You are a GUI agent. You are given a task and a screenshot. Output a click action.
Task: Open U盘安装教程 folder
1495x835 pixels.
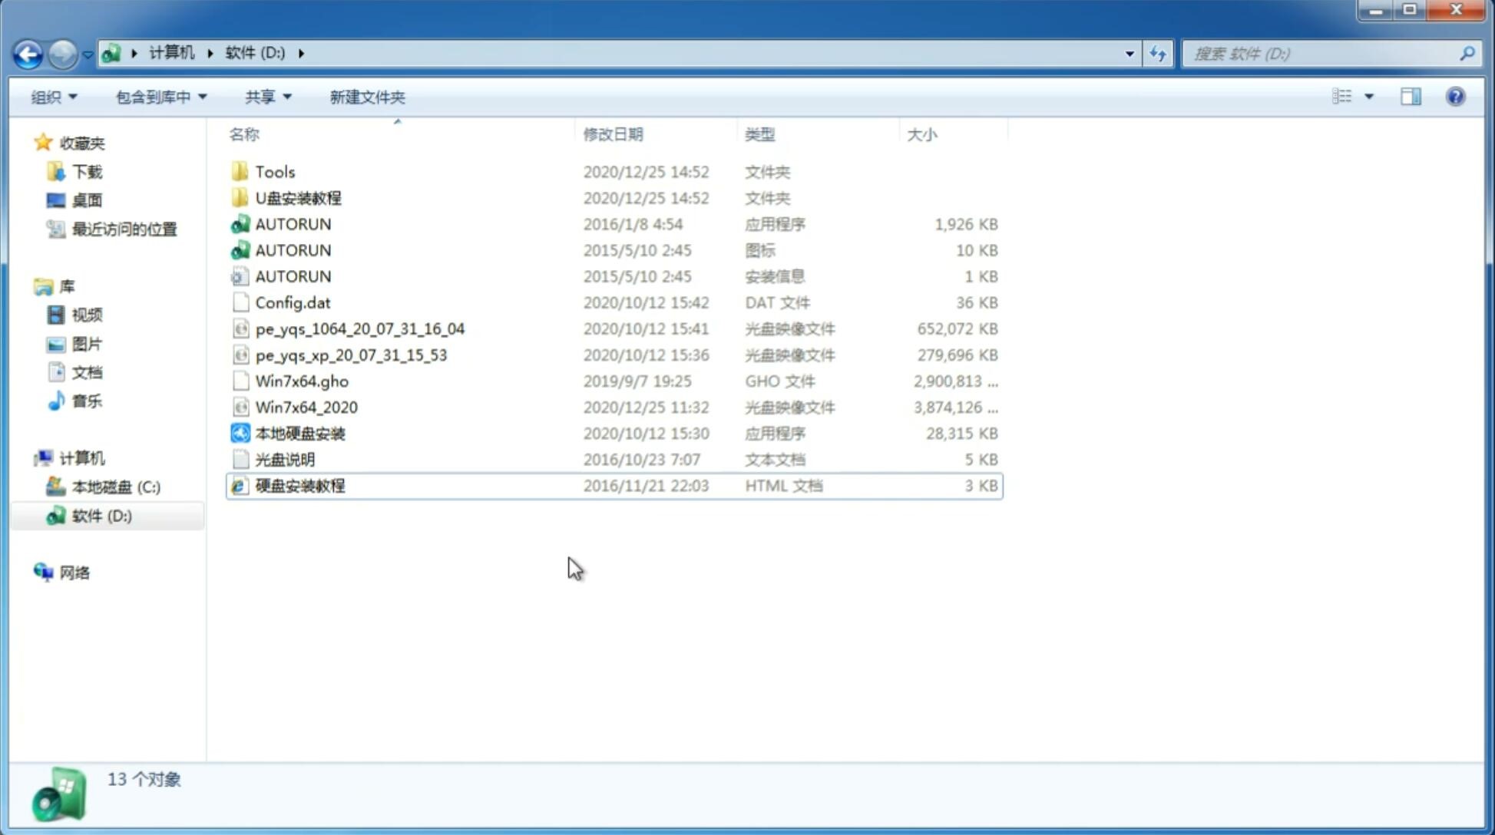[x=298, y=197]
